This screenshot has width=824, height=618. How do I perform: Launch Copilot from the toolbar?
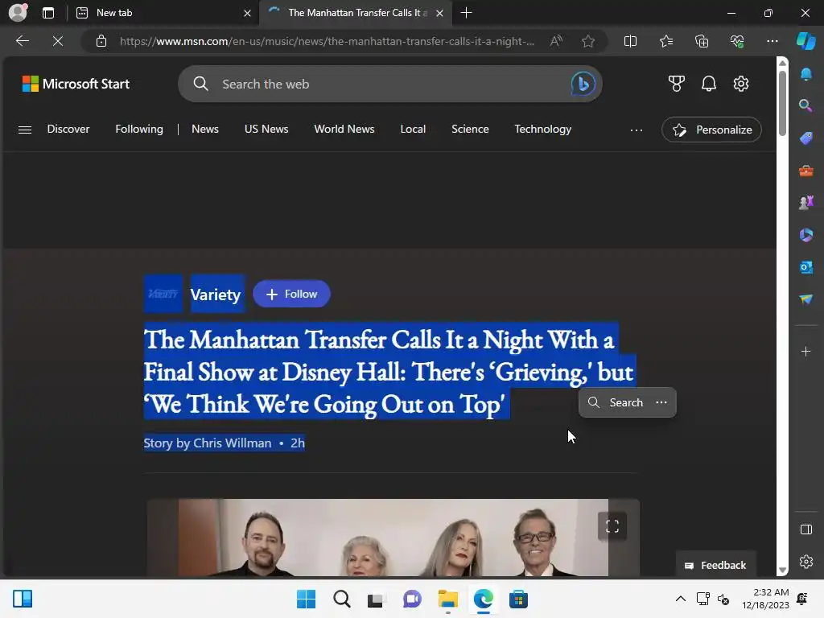805,41
